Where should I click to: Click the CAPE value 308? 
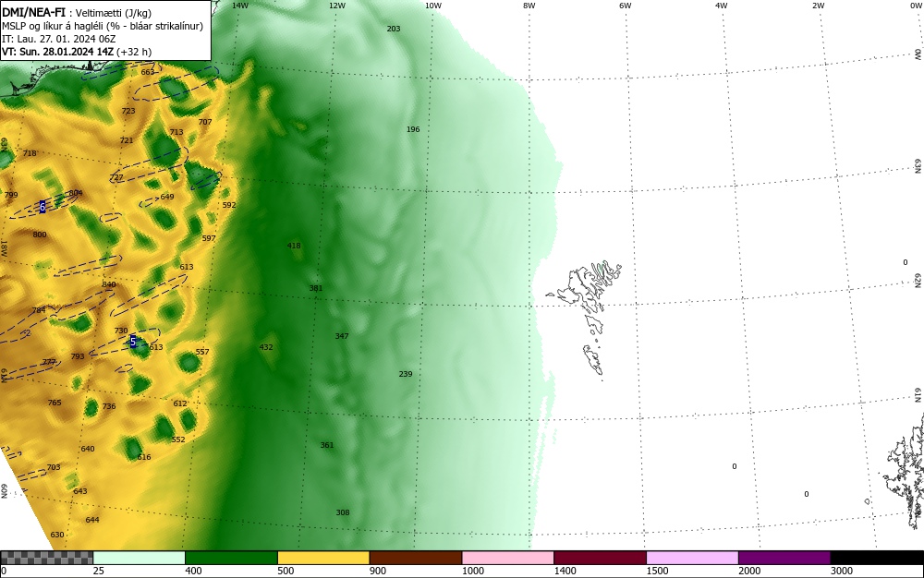(343, 512)
